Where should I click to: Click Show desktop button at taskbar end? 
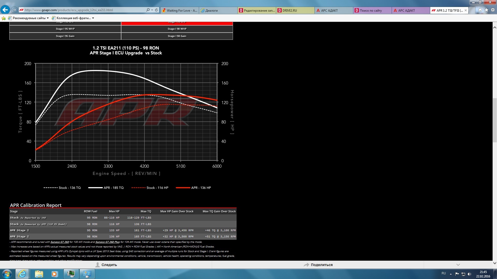(495, 274)
